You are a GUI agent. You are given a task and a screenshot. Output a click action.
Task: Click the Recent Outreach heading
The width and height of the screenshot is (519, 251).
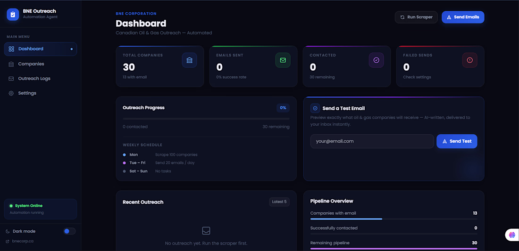coord(143,202)
